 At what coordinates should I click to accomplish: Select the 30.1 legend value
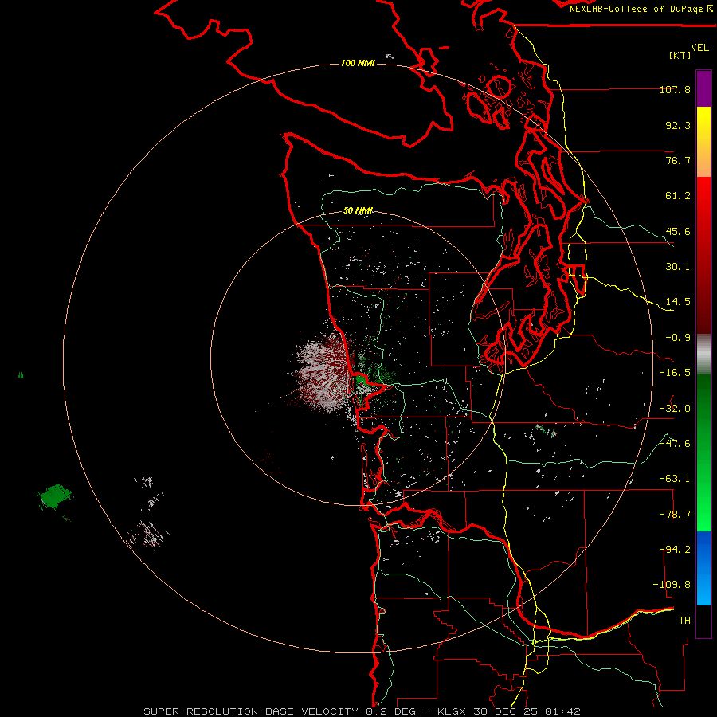pyautogui.click(x=678, y=267)
